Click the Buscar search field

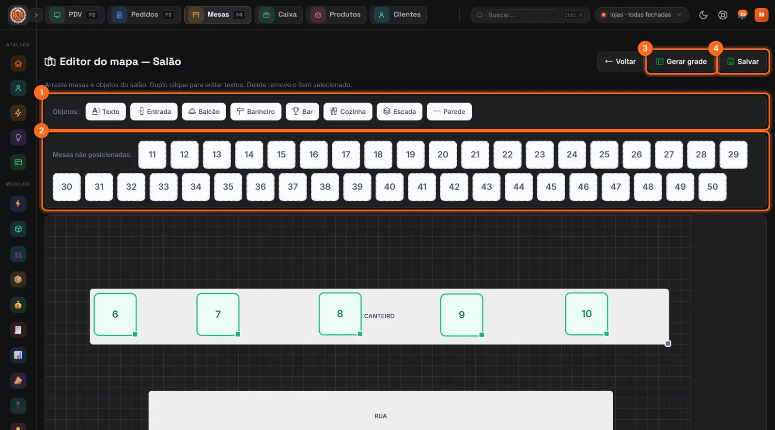coord(522,15)
